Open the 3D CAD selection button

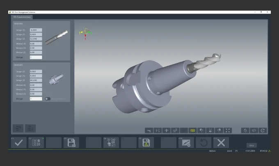(x=111, y=142)
